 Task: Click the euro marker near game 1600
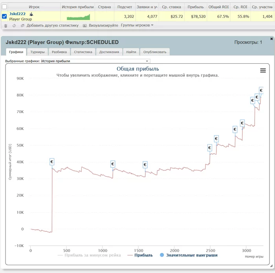coord(145,165)
